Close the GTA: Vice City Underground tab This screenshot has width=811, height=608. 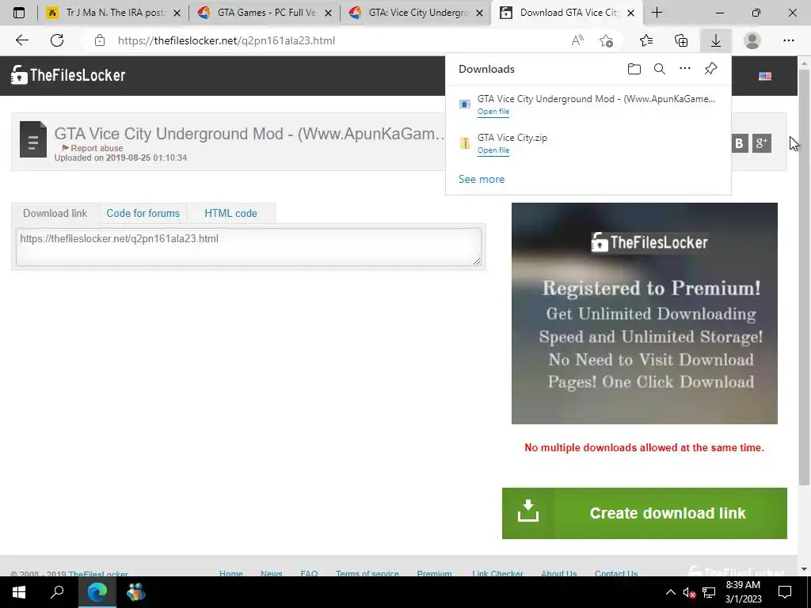click(479, 13)
